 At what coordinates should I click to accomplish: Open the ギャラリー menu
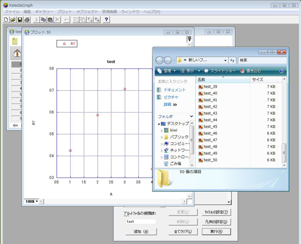(x=44, y=12)
